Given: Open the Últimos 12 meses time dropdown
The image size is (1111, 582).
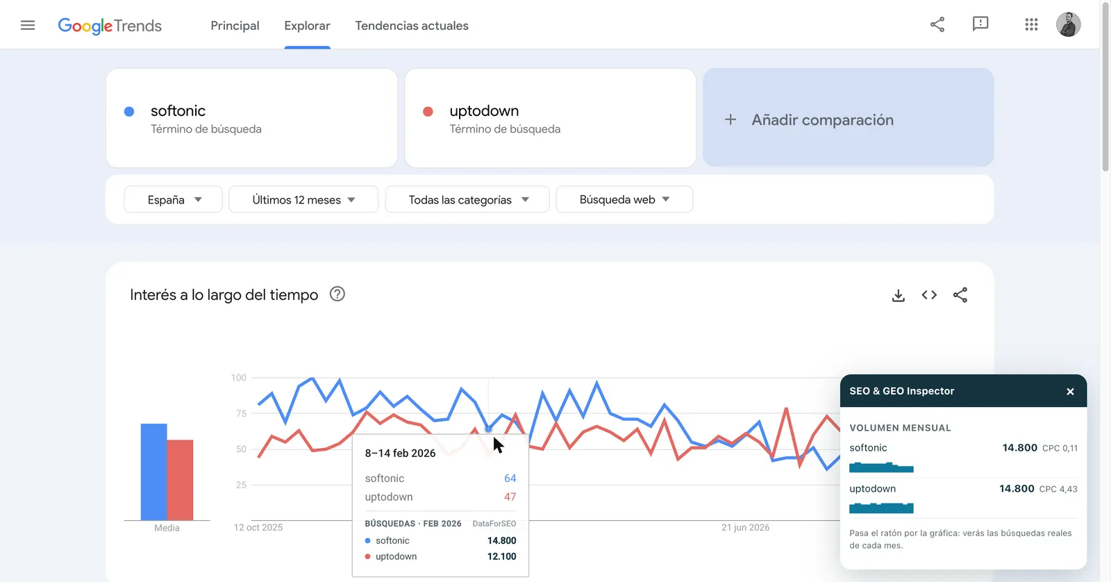Looking at the screenshot, I should point(303,199).
